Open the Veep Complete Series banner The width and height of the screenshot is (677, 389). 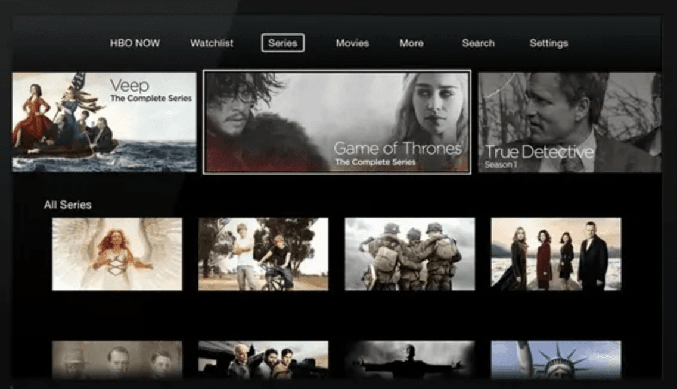(x=104, y=123)
